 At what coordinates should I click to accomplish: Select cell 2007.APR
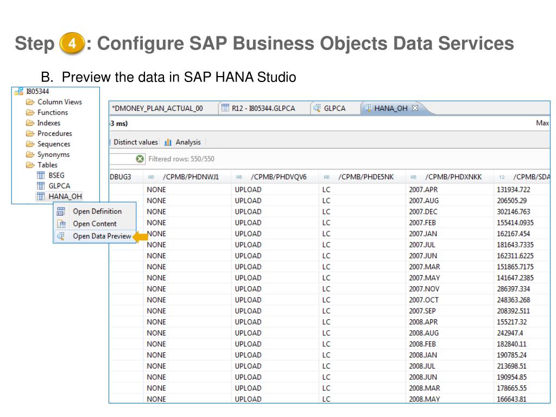(x=424, y=189)
